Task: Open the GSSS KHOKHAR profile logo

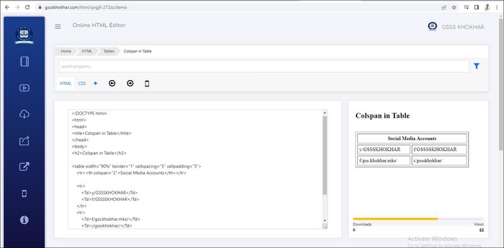Action: coord(432,26)
